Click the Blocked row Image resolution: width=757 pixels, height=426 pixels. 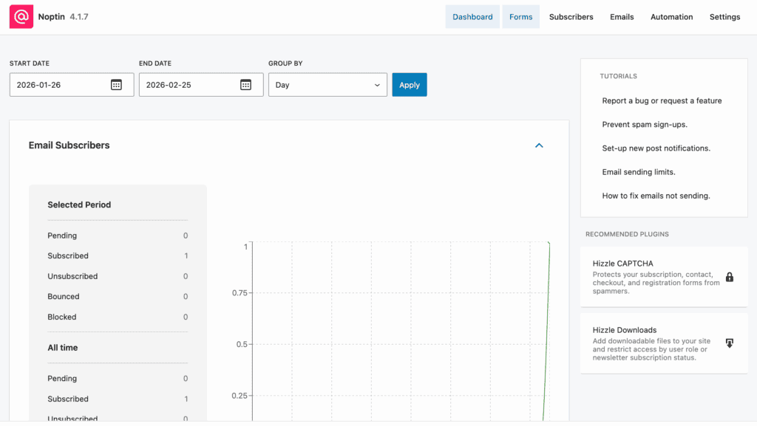click(118, 317)
